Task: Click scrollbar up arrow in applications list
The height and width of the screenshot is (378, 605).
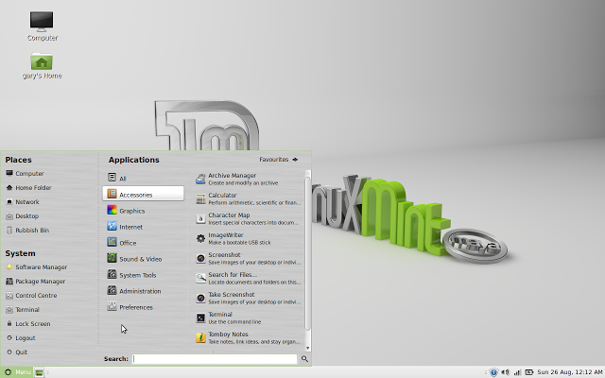Action: pyautogui.click(x=307, y=173)
